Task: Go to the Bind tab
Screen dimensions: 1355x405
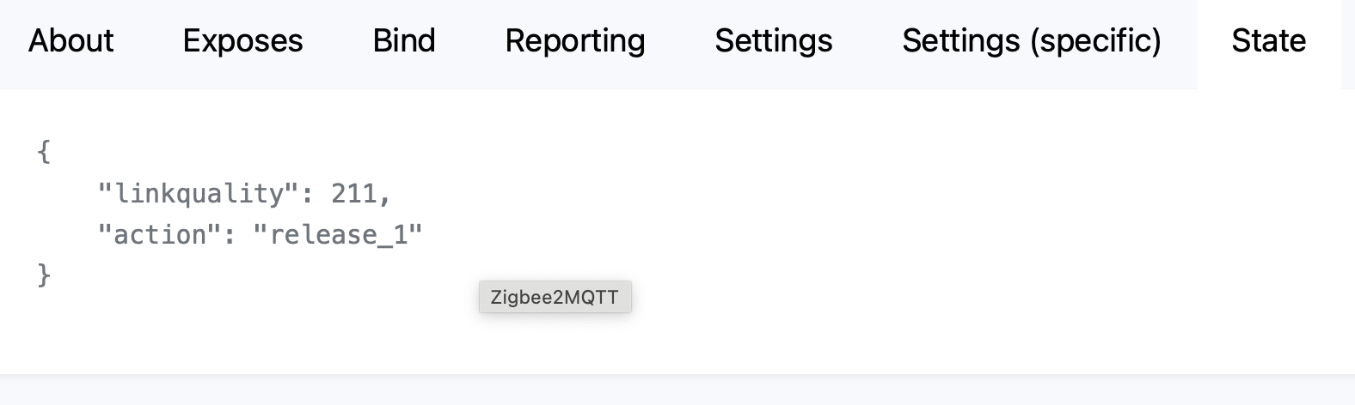Action: click(x=404, y=41)
